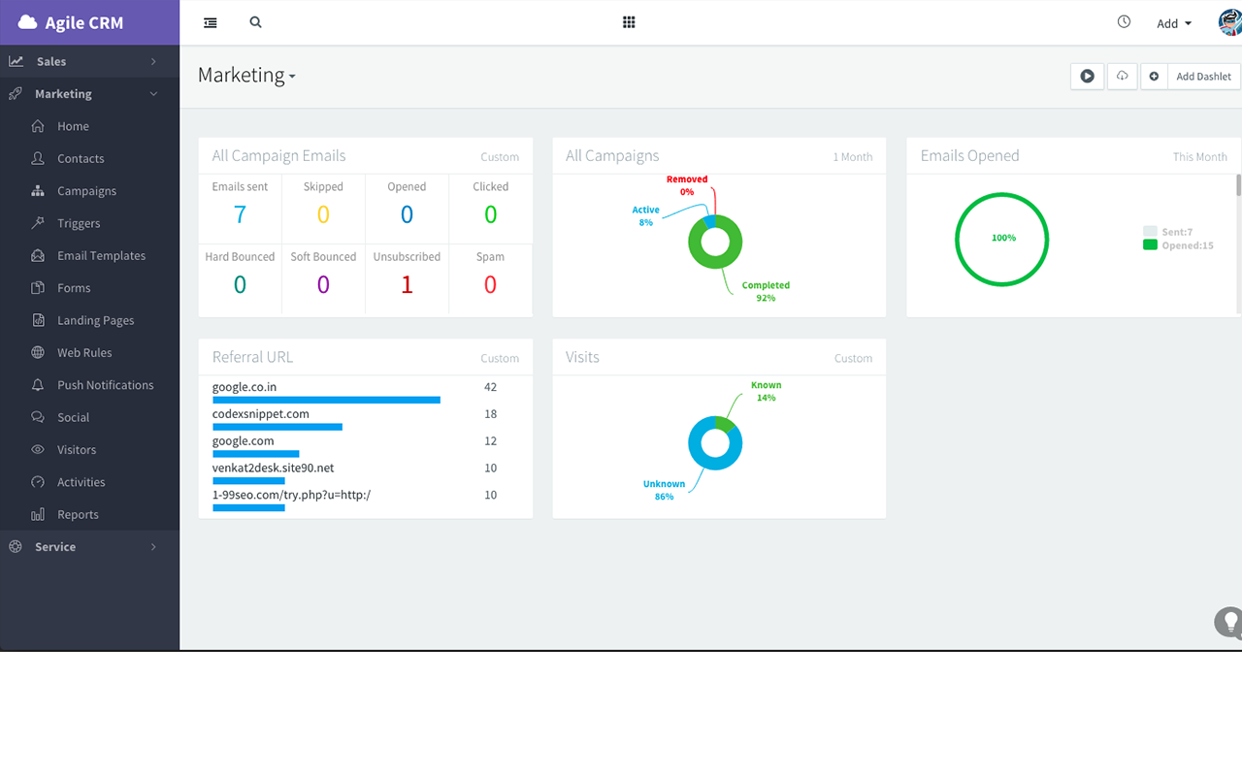
Task: Open the Add dropdown menu
Action: tap(1172, 22)
